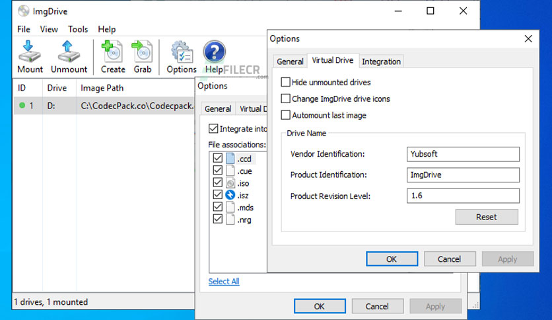Confirm front Options dialog with OK
This screenshot has height=320, width=552.
392,259
